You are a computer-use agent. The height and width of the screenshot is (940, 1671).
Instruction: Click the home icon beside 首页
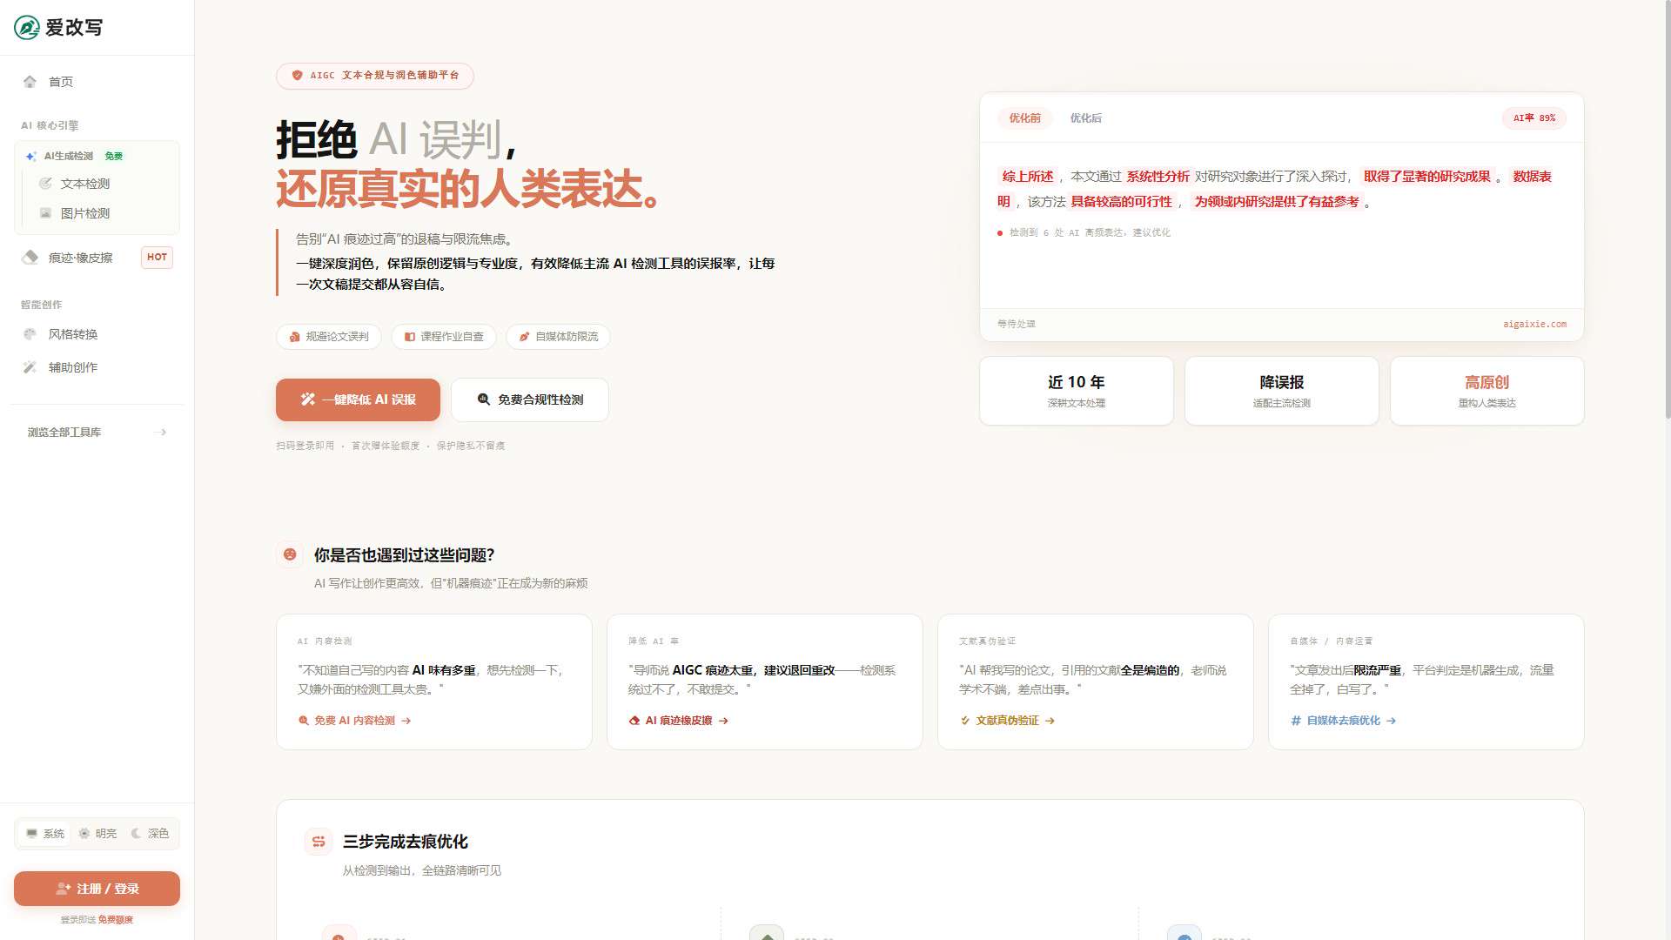coord(30,82)
